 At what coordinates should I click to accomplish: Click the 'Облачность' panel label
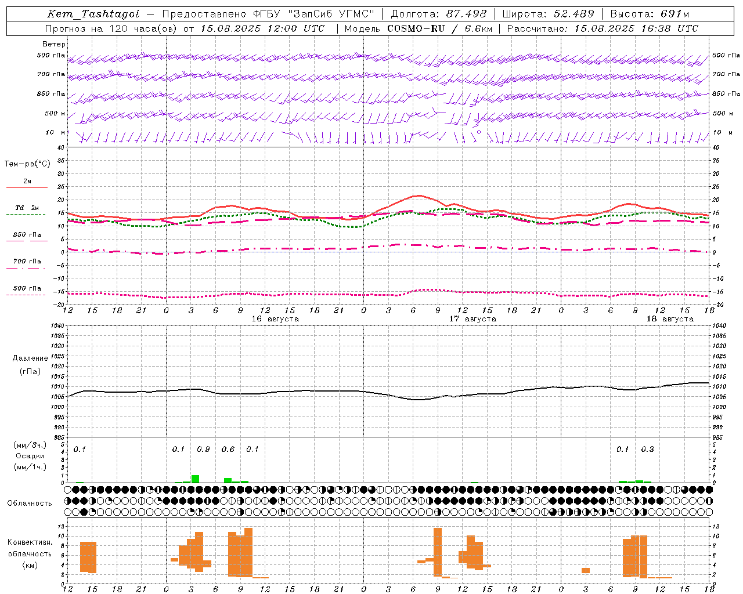click(30, 504)
